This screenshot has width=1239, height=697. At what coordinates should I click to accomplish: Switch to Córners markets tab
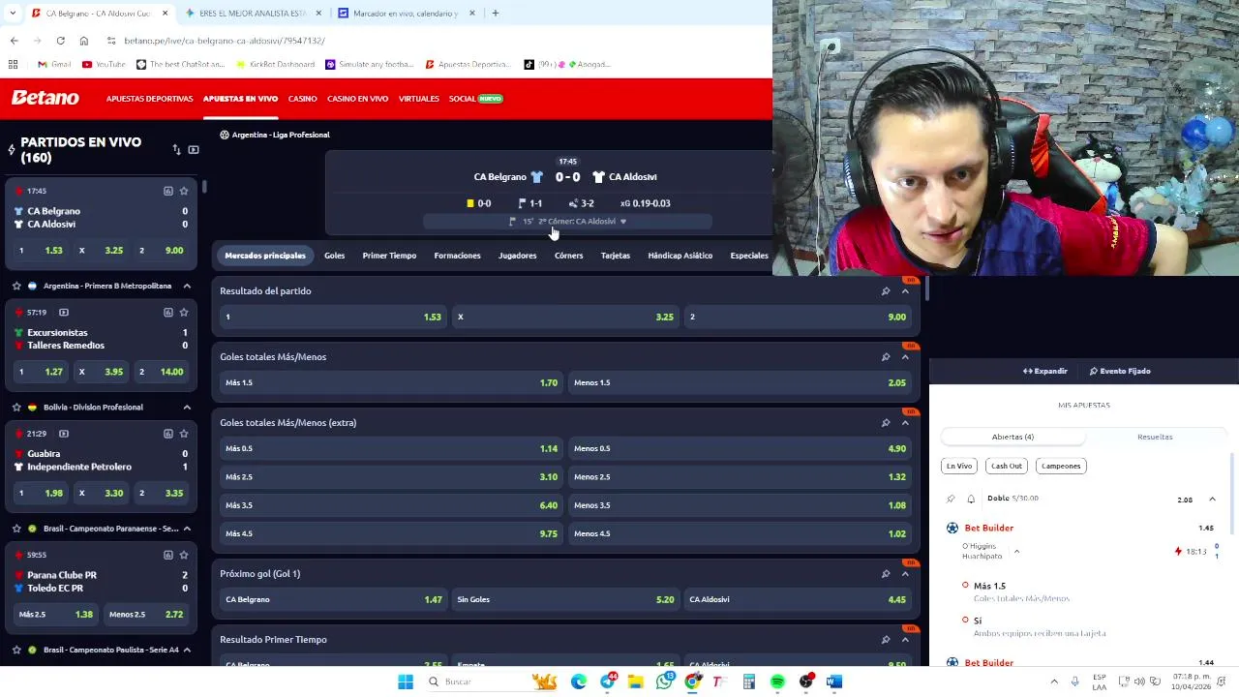point(568,256)
